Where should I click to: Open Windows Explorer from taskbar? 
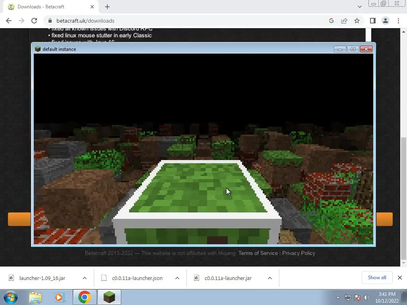[x=35, y=297]
